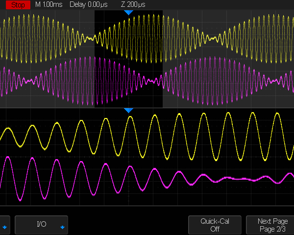This screenshot has height=235, width=294.
Task: Expand the blue arrow on the I/O softkey
Action: [x=62, y=227]
